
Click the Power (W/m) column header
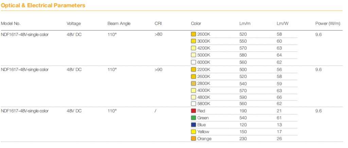pos(328,24)
